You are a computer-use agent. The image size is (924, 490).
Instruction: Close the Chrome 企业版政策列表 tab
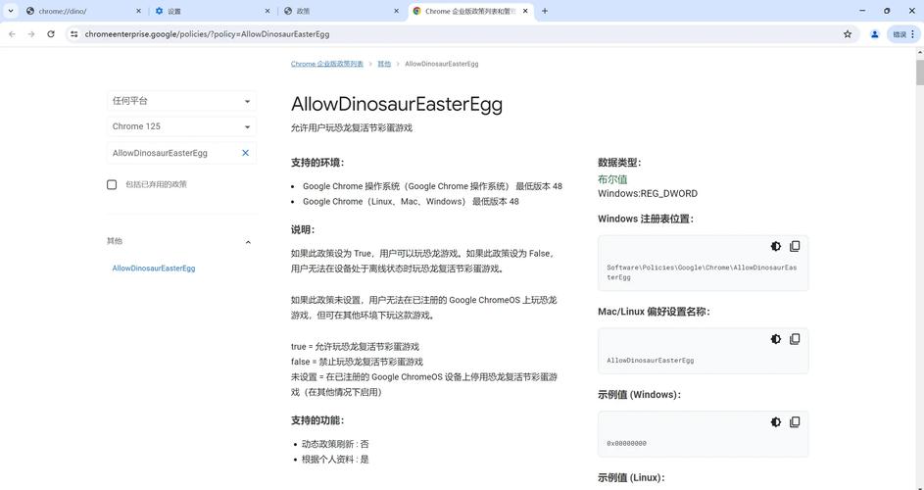(x=525, y=11)
